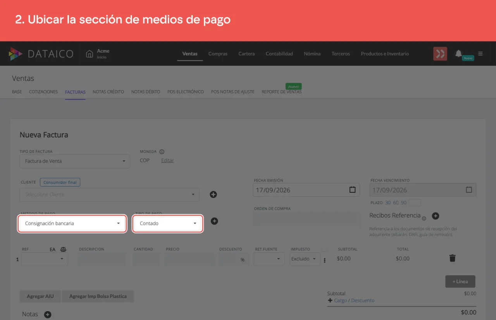Open Reporte de Ventas tab
The height and width of the screenshot is (320, 496).
coord(281,92)
